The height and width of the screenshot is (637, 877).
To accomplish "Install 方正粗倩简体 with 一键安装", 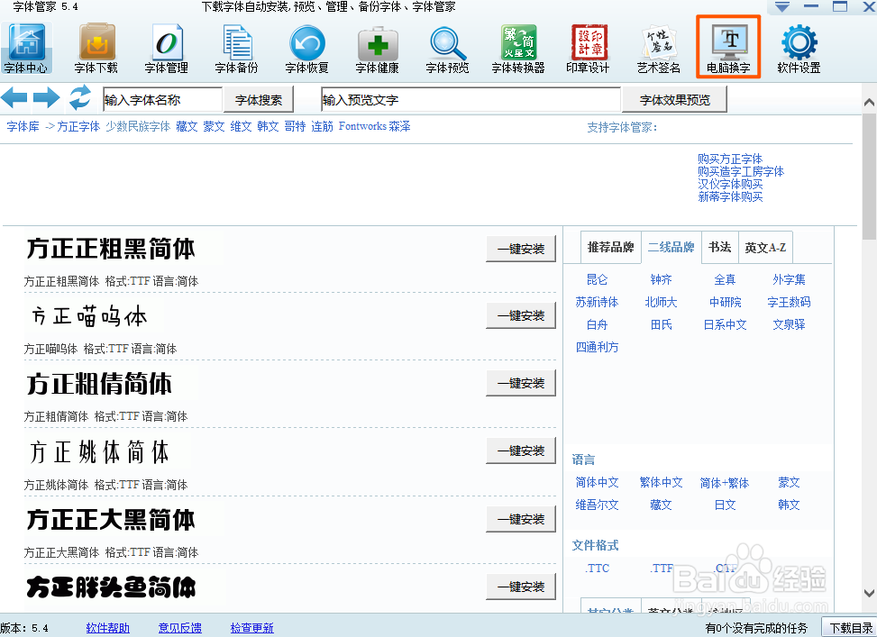I will pyautogui.click(x=521, y=383).
